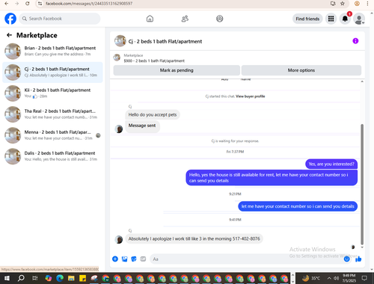Open the Facebook menu grid icon

(x=331, y=19)
